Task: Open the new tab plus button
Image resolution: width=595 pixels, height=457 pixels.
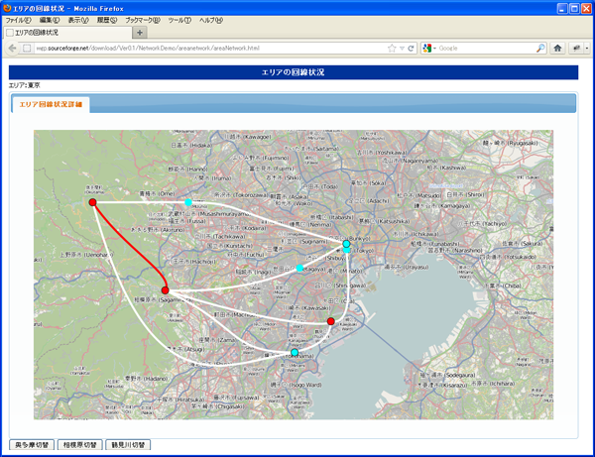Action: [140, 33]
